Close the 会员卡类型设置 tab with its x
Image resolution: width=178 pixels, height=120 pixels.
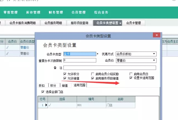tap(120, 23)
